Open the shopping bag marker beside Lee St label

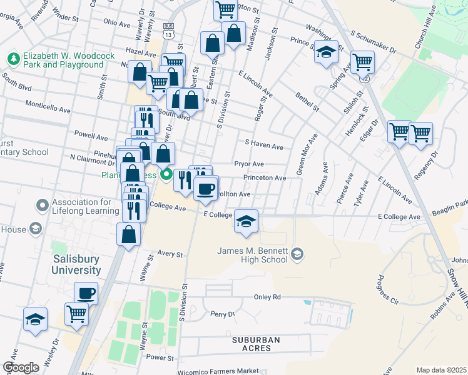(191, 102)
